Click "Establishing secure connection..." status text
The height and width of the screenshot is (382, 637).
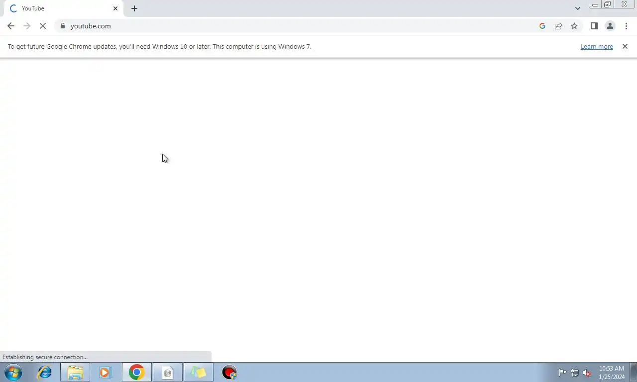45,357
